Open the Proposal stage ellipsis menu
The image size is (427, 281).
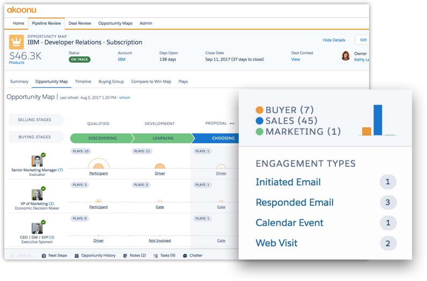pyautogui.click(x=232, y=124)
